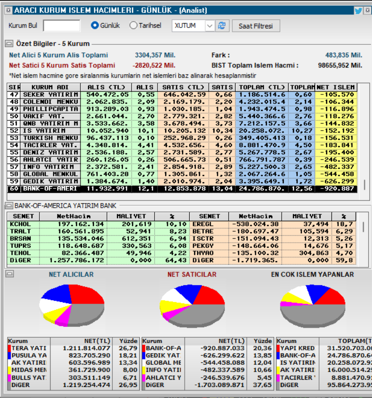Click the refresh icon next to XUTUM
Viewport: 372px width, 398px height.
(222, 26)
